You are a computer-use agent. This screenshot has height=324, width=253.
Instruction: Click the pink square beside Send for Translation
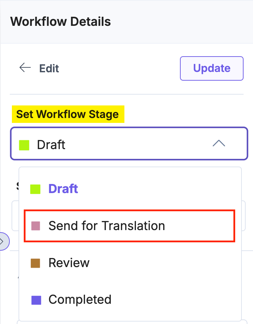tap(35, 226)
